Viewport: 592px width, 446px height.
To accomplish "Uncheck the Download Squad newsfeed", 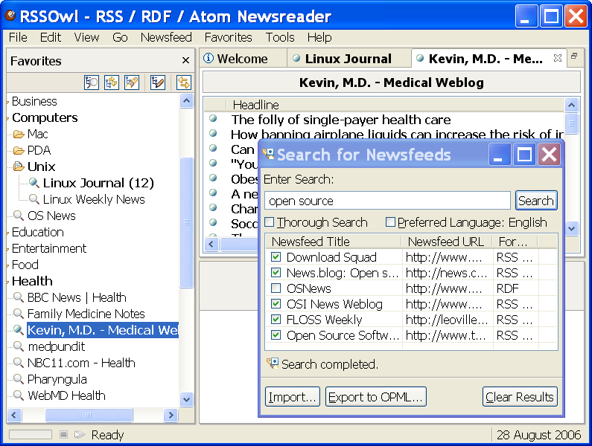I will 276,257.
